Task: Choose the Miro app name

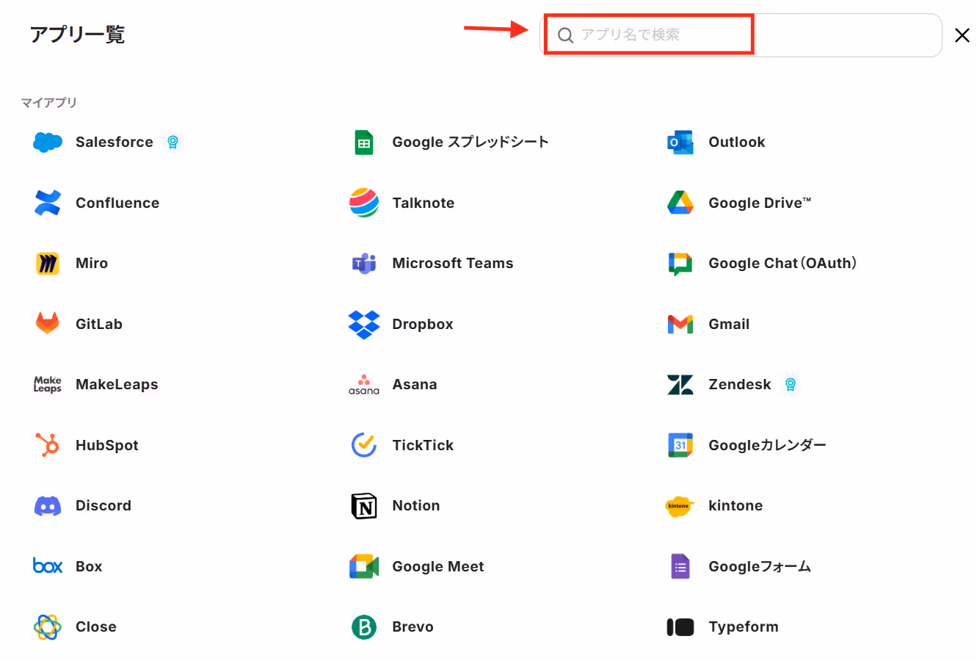Action: click(92, 263)
